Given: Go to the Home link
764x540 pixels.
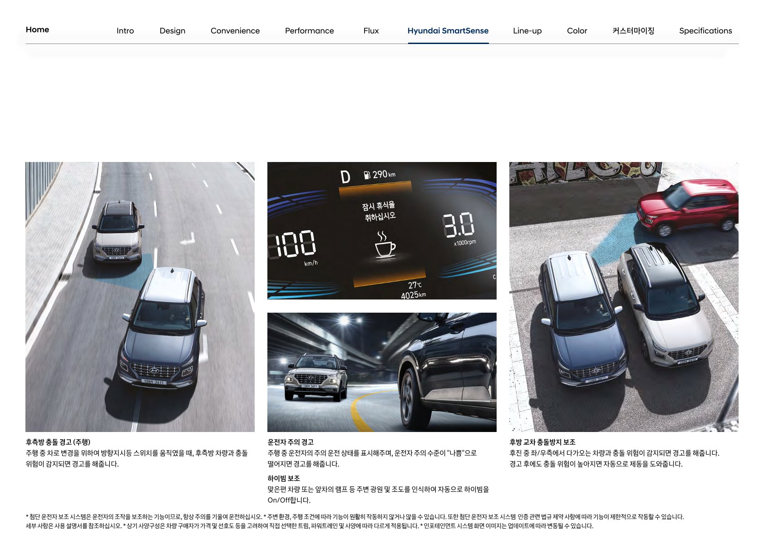Looking at the screenshot, I should 37,29.
